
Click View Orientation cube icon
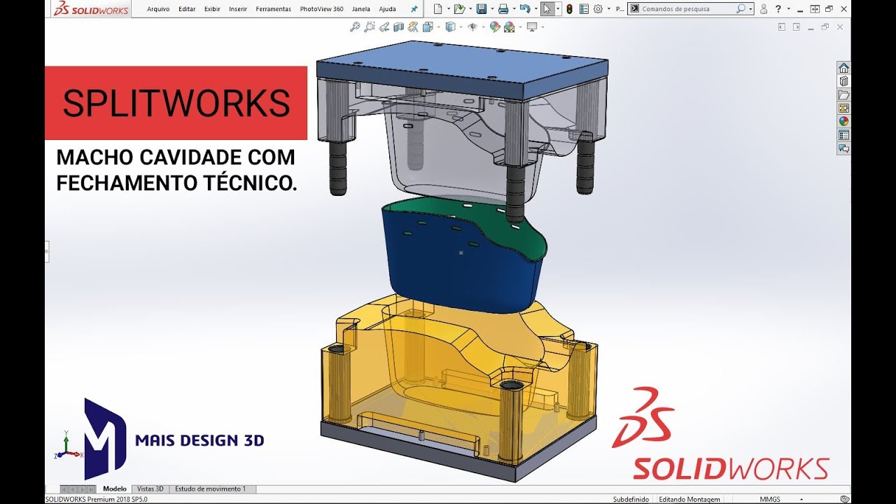click(x=428, y=27)
